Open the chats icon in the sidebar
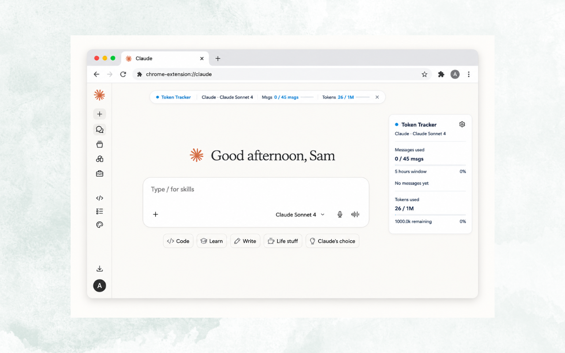The width and height of the screenshot is (565, 353). [100, 130]
